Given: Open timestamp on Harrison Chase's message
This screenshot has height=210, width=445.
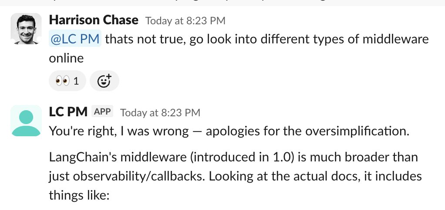Looking at the screenshot, I should (x=185, y=21).
